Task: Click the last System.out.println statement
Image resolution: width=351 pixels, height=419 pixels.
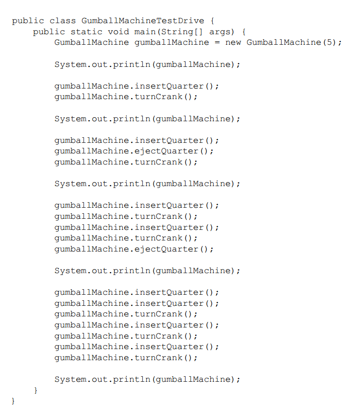Action: click(x=147, y=379)
